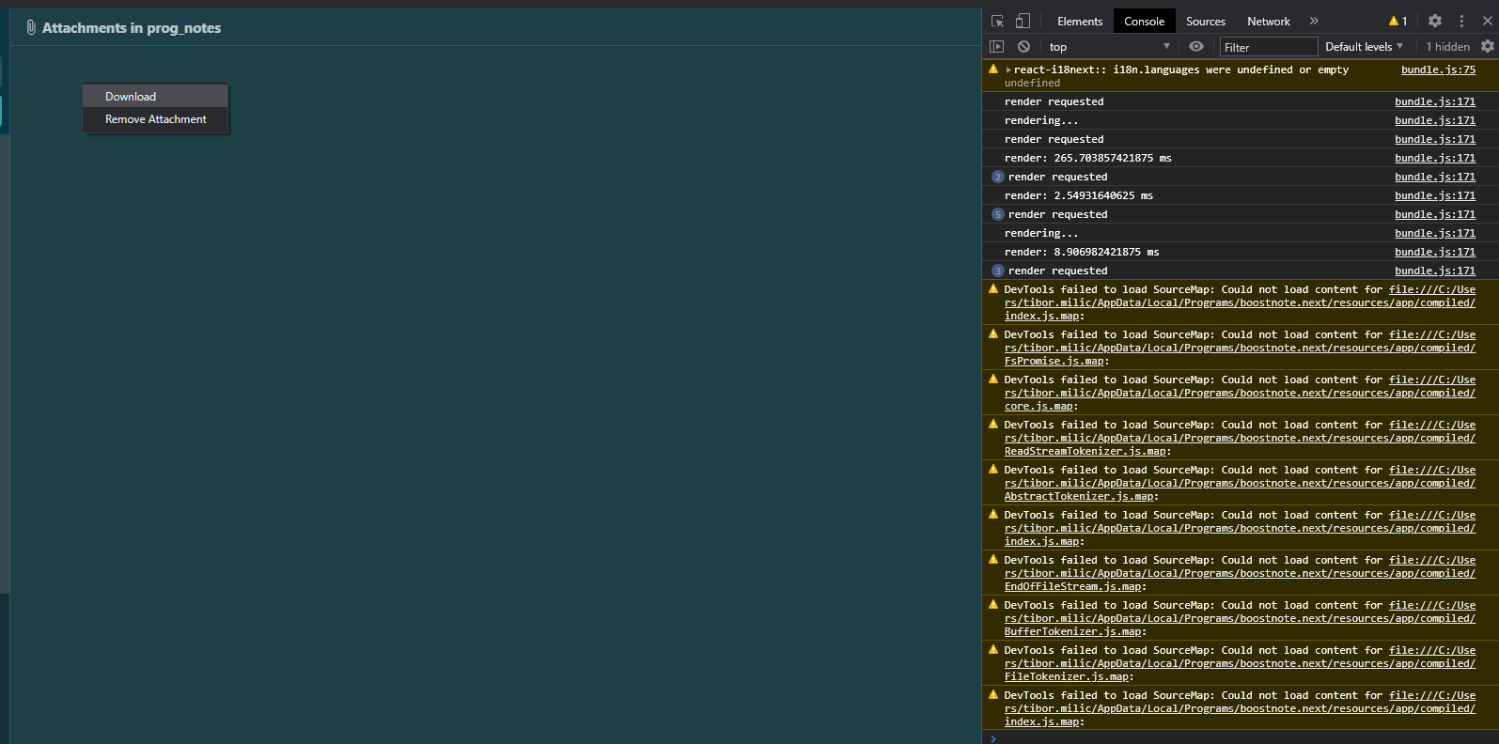The image size is (1499, 744).
Task: Select the render: 8.906982421875 ms text
Action: 1082,252
